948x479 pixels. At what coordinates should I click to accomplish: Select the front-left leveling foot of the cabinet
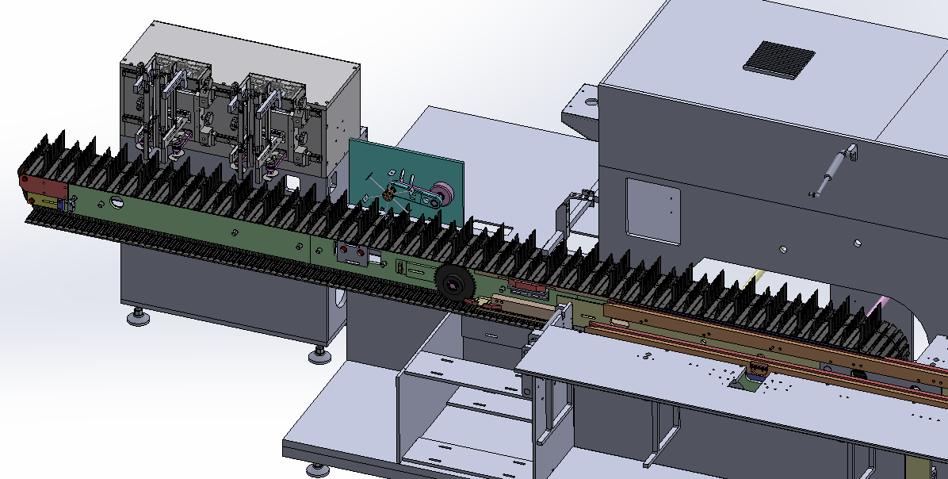tap(139, 318)
